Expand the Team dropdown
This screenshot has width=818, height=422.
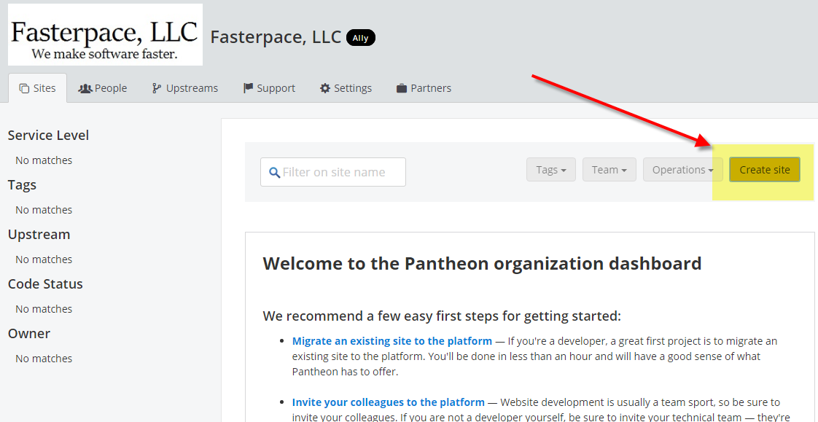tap(609, 170)
